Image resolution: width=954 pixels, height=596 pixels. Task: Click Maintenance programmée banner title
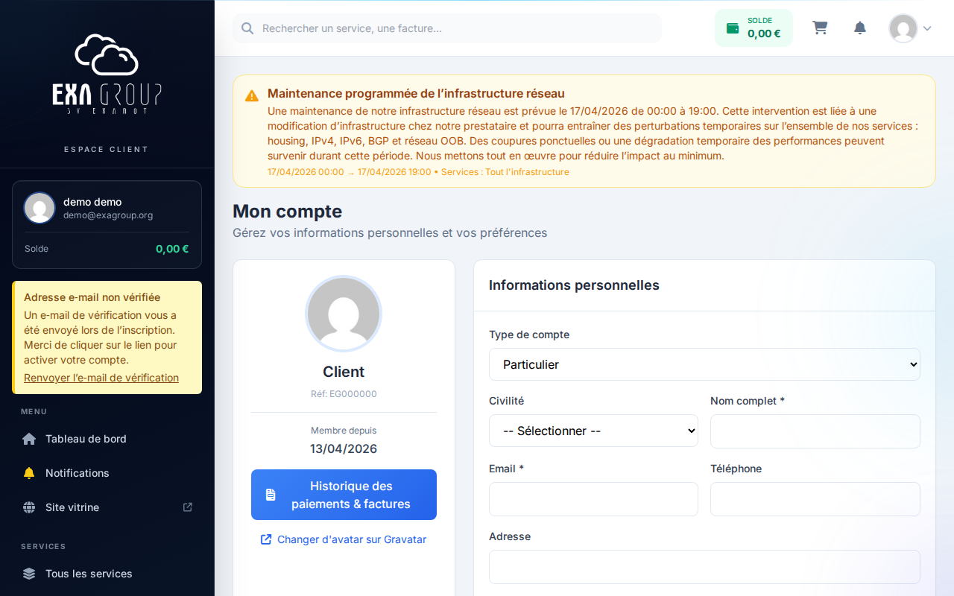416,93
